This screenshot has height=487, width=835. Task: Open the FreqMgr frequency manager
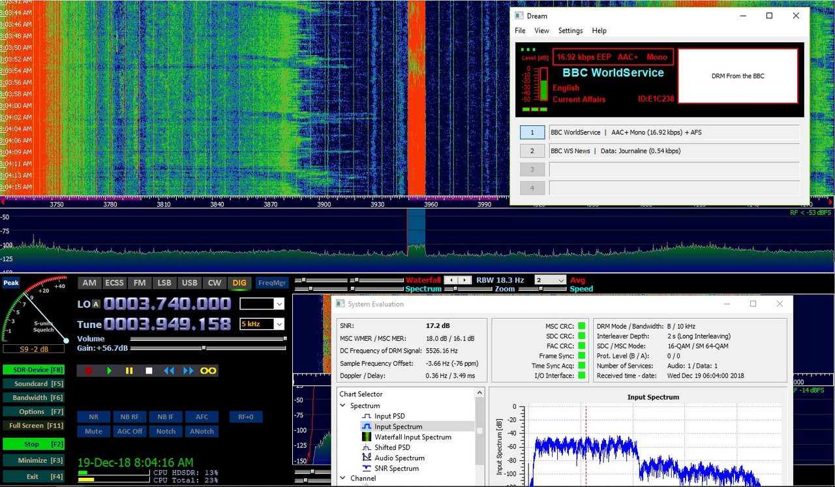pos(272,283)
